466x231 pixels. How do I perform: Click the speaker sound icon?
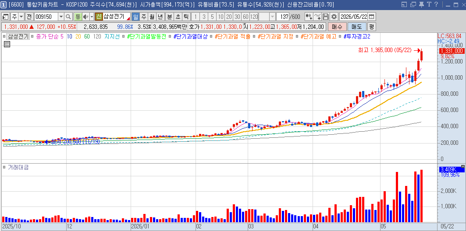pos(85,17)
